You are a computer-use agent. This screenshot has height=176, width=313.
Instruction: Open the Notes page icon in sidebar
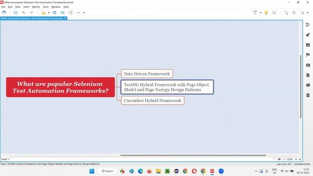coord(308,75)
